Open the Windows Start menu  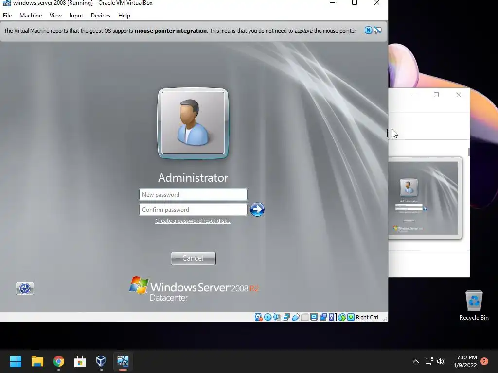click(x=16, y=361)
